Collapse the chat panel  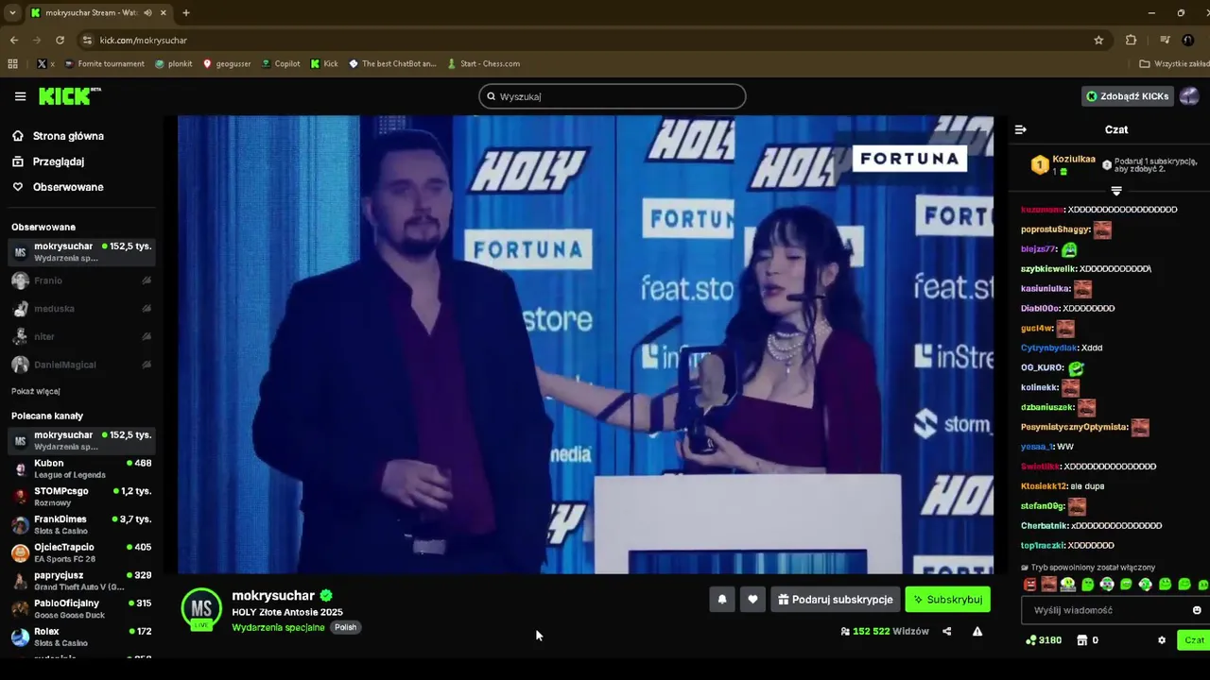click(1020, 129)
